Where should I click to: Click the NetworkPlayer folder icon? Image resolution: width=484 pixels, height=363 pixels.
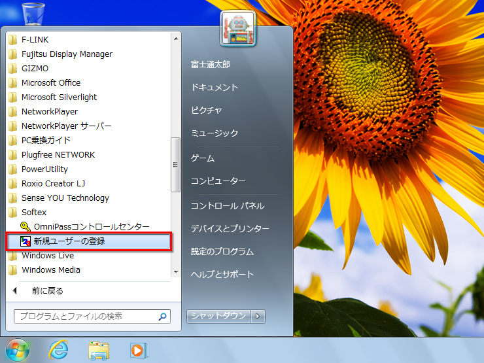(x=13, y=111)
